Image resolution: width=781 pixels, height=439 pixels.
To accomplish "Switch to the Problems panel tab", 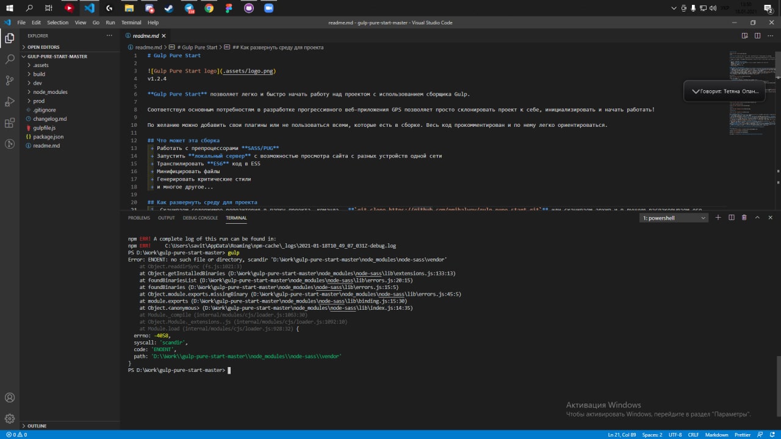I will 139,218.
